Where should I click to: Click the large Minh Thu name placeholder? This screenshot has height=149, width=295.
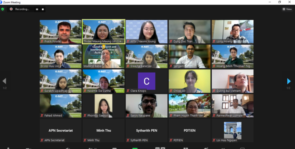click(x=104, y=131)
